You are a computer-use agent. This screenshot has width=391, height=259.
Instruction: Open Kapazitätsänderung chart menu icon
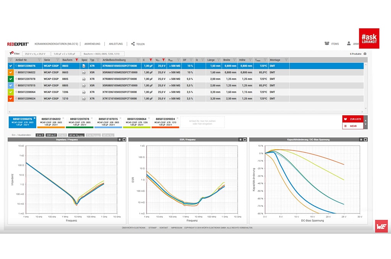(361, 139)
